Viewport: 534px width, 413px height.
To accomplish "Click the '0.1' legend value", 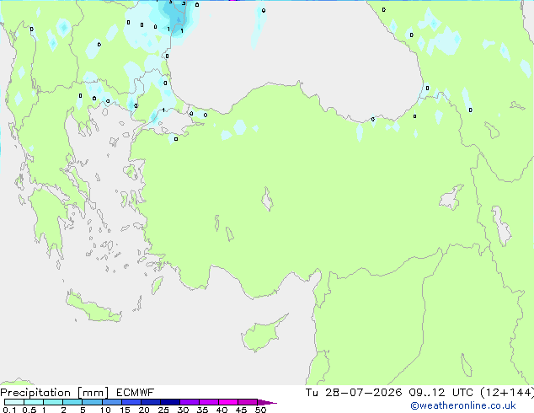I will point(9,410).
